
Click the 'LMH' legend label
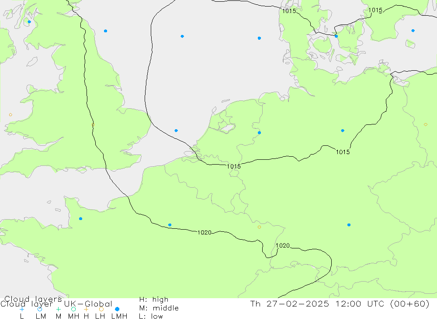119,317
